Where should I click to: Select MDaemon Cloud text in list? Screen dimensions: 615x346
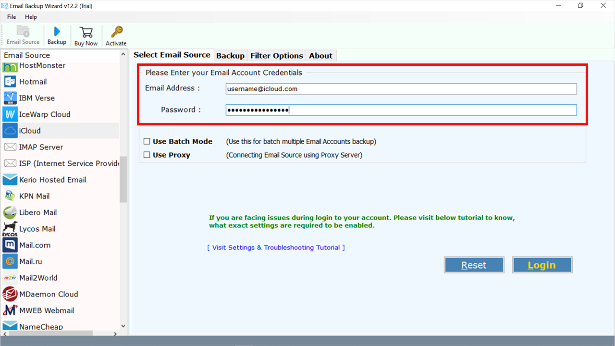[49, 294]
